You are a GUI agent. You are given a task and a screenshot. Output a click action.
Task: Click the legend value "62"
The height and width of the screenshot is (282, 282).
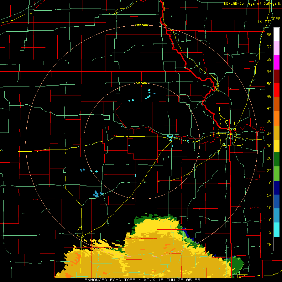(x=269, y=47)
